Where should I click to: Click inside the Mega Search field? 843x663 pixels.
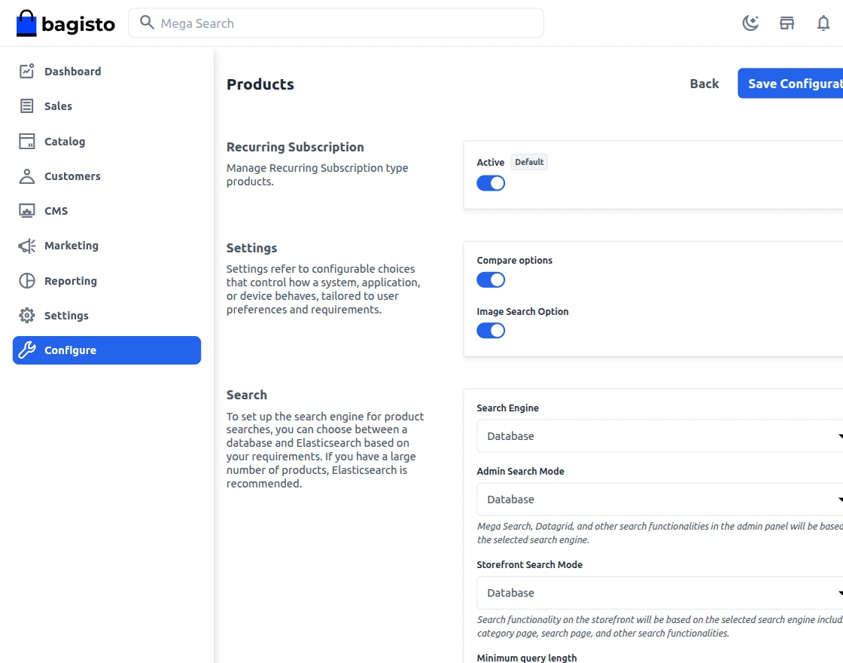click(x=335, y=23)
